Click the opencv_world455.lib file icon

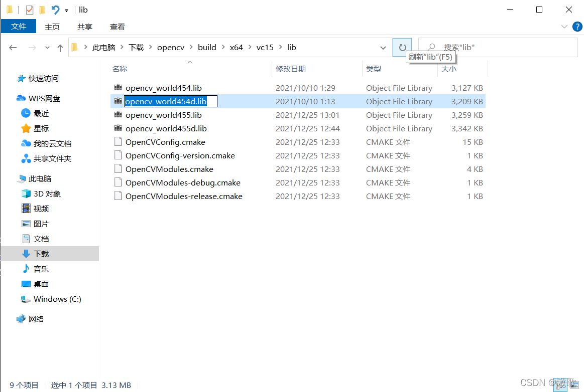(x=118, y=115)
